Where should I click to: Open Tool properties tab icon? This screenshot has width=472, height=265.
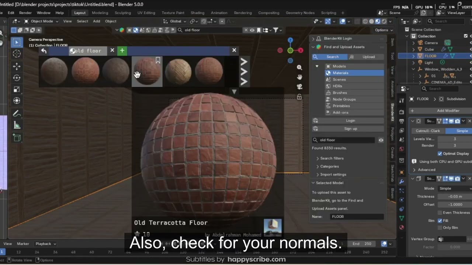coord(402,100)
